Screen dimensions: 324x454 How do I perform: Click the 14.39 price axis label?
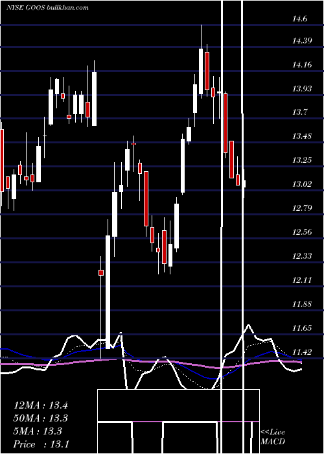[x=302, y=40]
